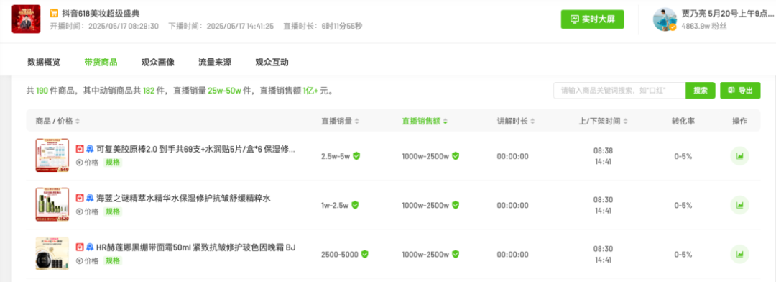Open chart icon for HR赫莲娜 row
The width and height of the screenshot is (776, 282).
[740, 254]
